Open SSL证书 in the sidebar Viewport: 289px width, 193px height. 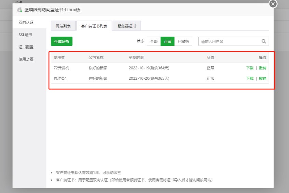[x=26, y=35]
